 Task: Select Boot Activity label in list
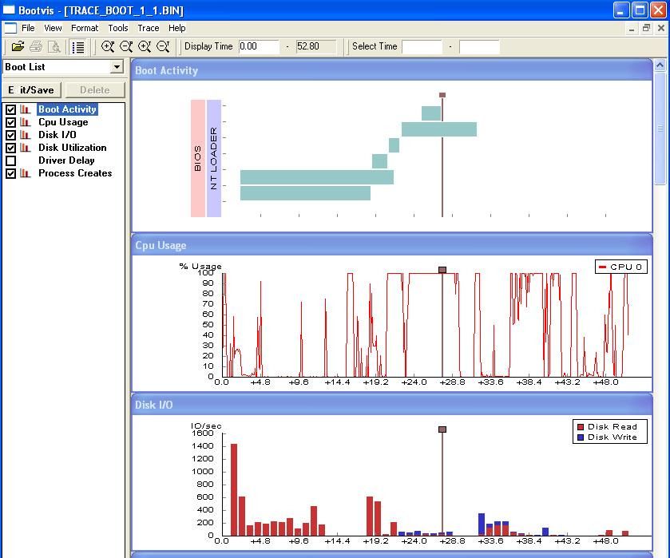(68, 109)
